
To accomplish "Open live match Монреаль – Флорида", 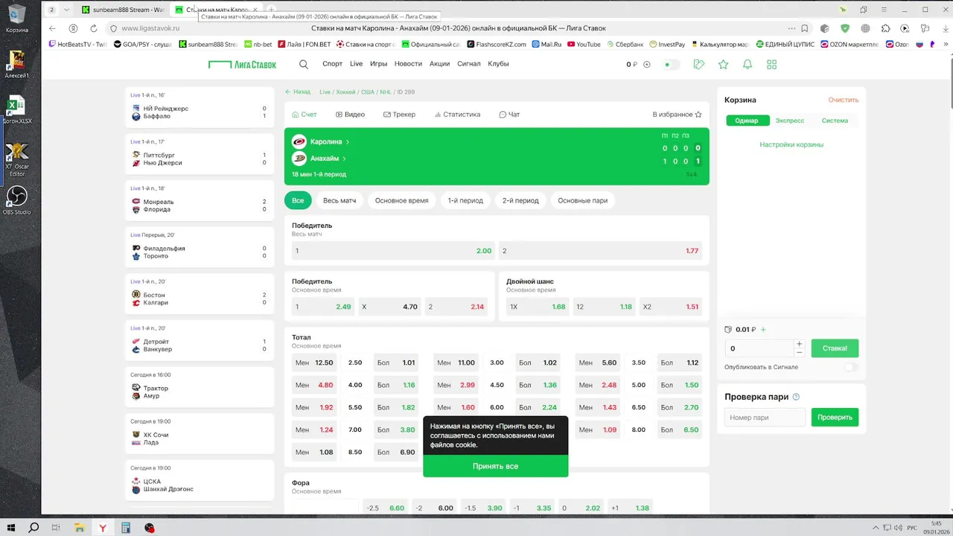I will (200, 200).
